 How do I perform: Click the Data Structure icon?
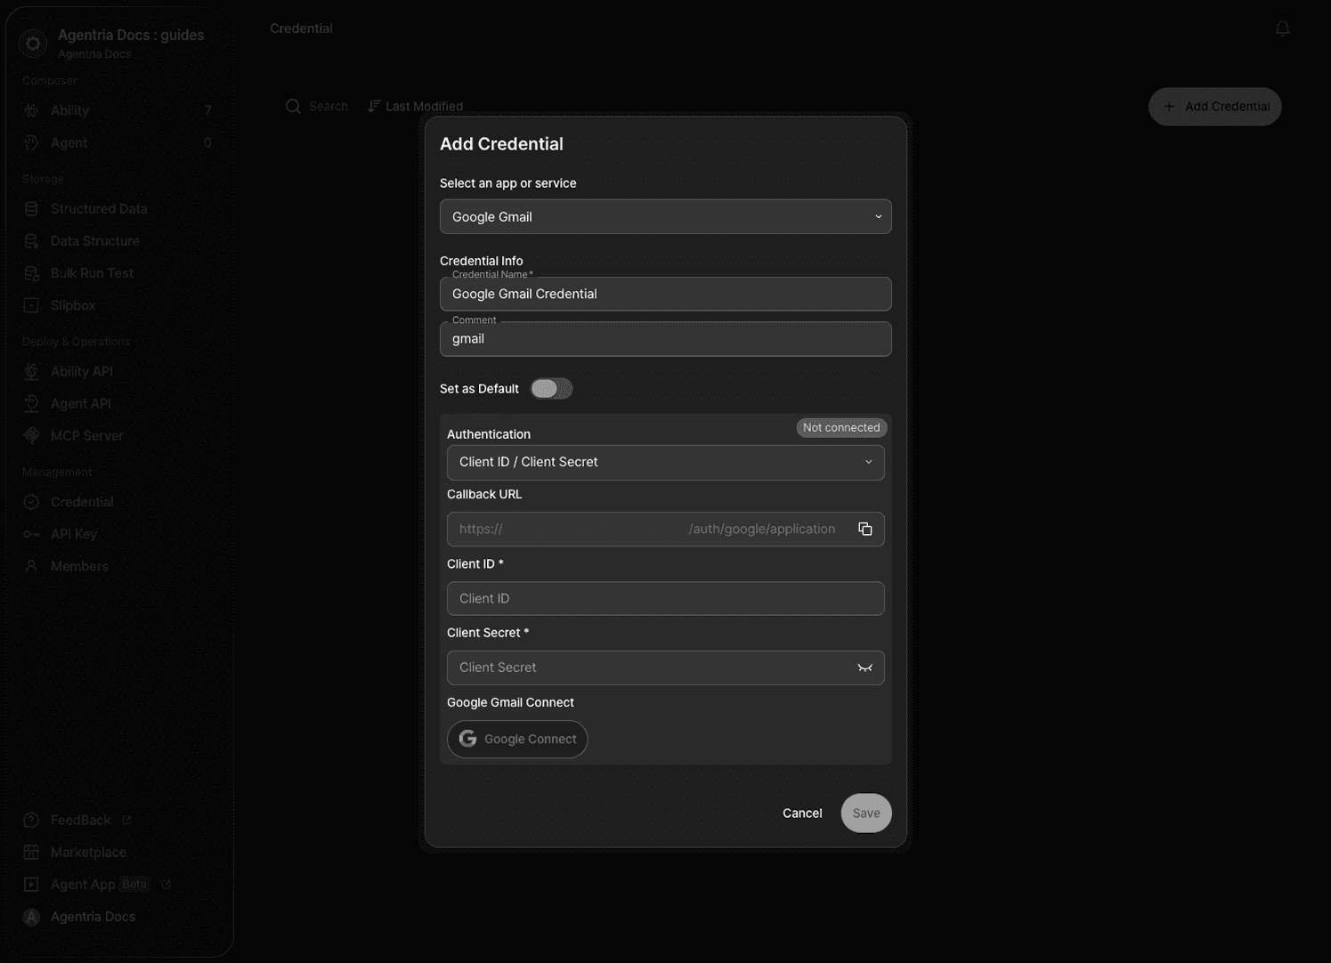[x=31, y=240]
